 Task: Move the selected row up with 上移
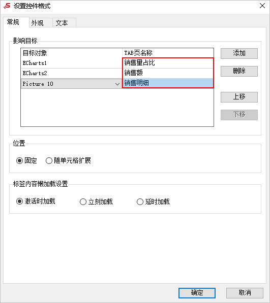[239, 97]
